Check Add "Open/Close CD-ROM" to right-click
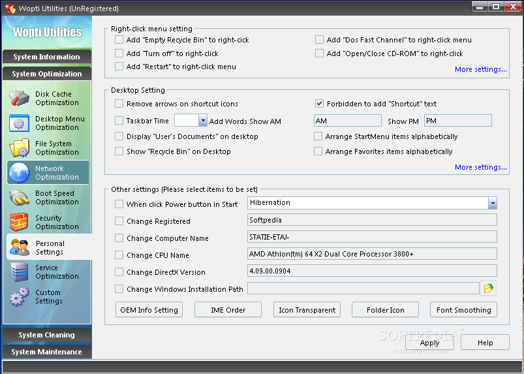Viewport: 524px width, 374px height. click(x=319, y=53)
